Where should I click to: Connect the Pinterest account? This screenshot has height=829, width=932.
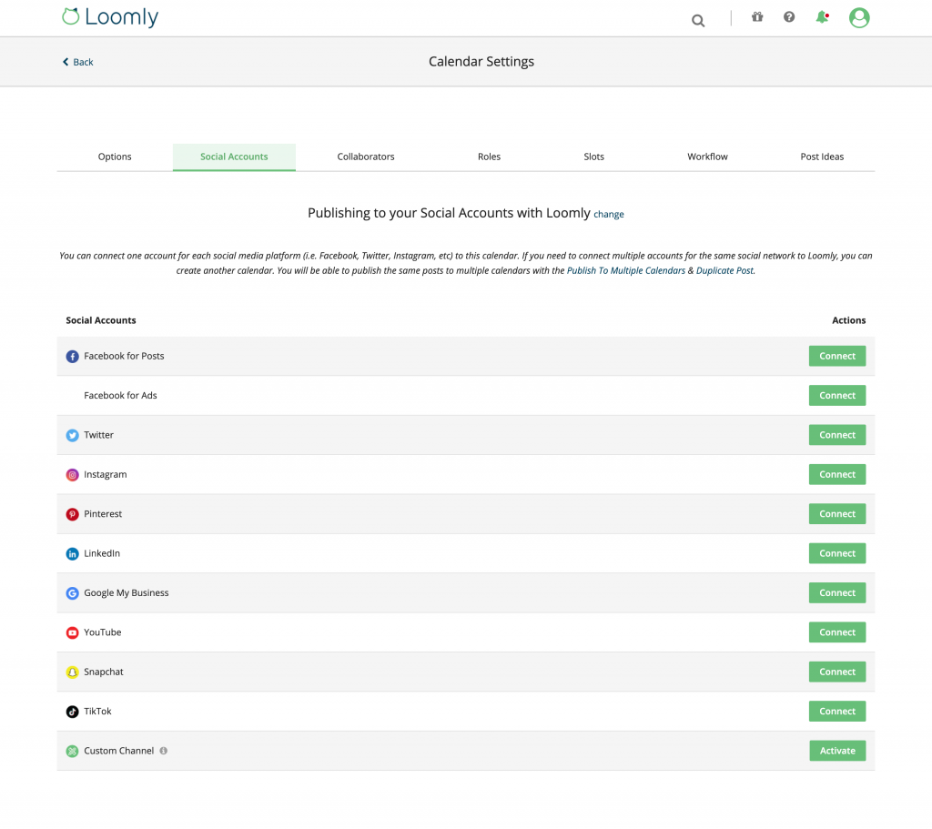click(836, 513)
